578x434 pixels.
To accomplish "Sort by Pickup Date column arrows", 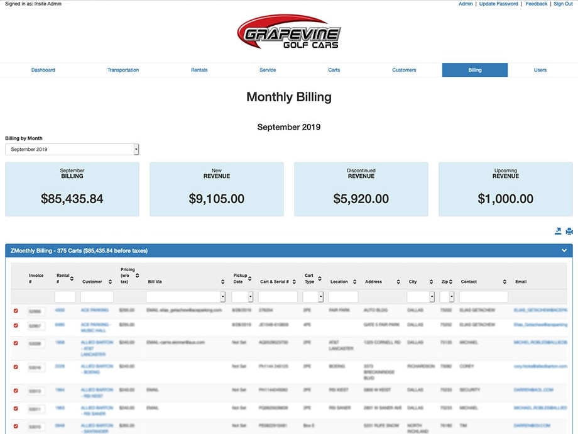I will tap(251, 279).
